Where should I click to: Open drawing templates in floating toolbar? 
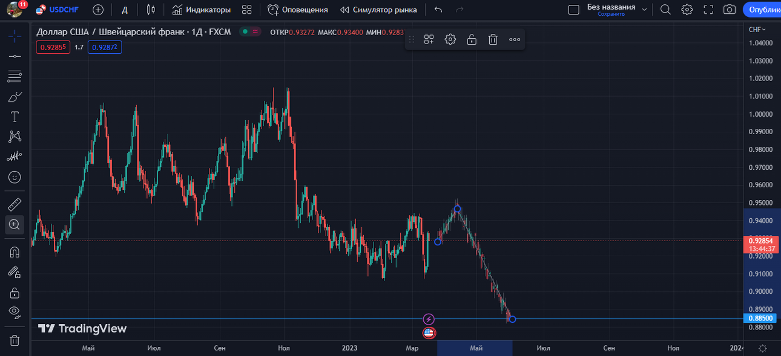tap(429, 39)
